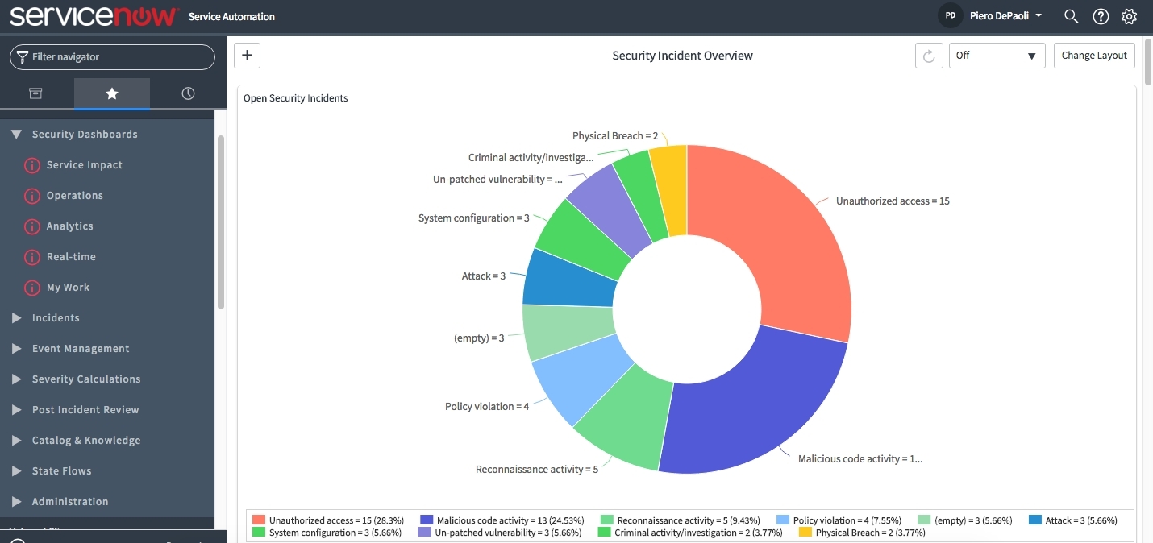Image resolution: width=1153 pixels, height=543 pixels.
Task: Open the settings gear icon
Action: [x=1129, y=16]
